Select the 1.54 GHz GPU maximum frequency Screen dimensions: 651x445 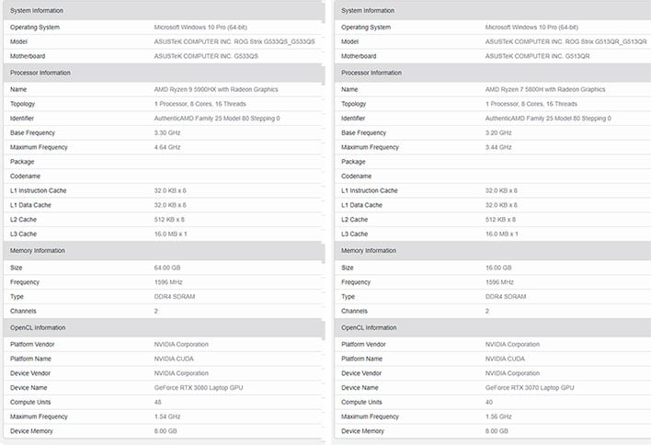click(x=167, y=416)
